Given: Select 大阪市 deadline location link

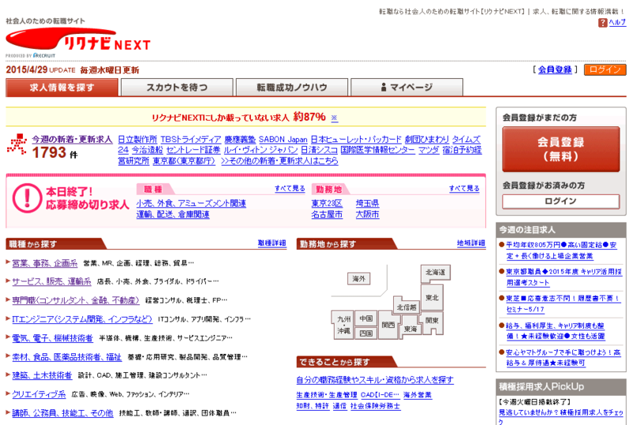Looking at the screenshot, I should point(367,214).
